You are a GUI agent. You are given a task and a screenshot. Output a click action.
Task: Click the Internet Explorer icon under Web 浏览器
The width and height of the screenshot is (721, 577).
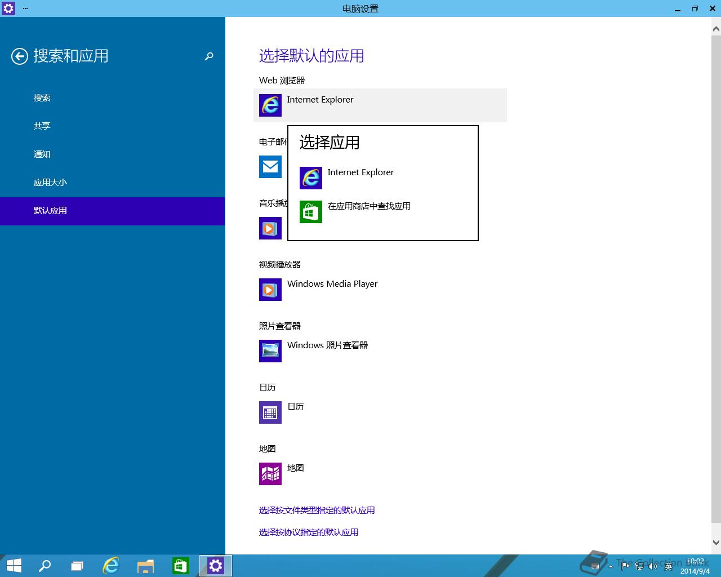tap(270, 105)
